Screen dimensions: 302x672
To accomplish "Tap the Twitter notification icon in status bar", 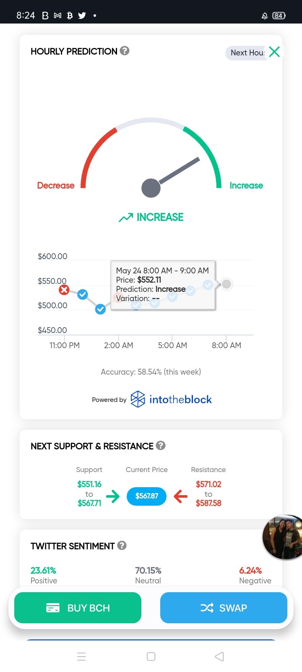I will click(82, 16).
